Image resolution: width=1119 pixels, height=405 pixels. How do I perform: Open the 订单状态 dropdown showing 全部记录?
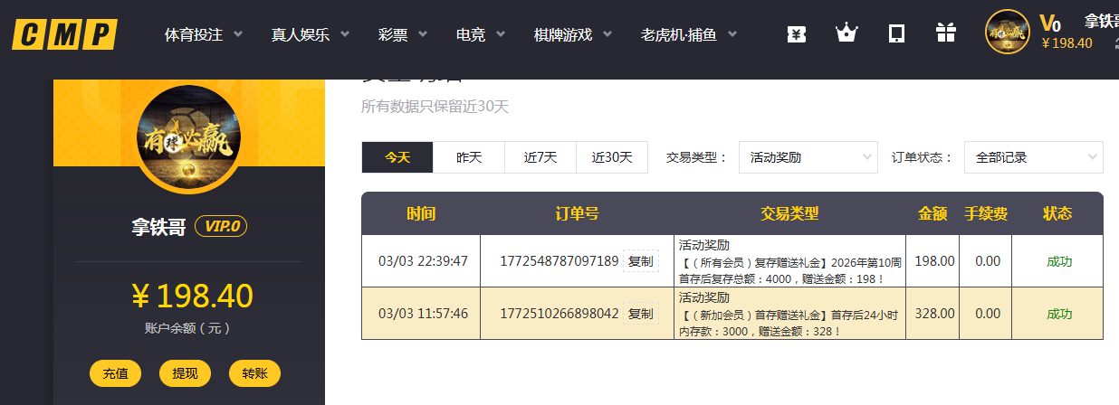point(1033,157)
